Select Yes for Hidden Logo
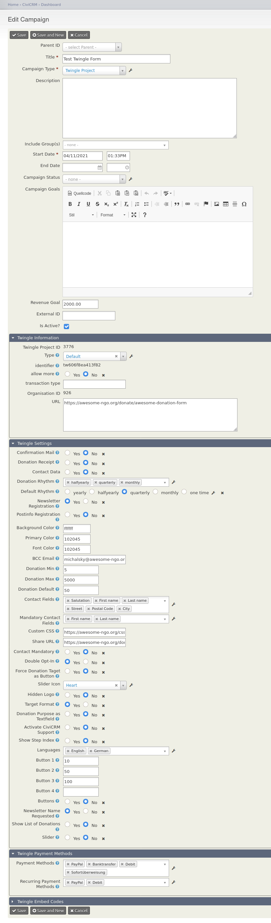 coord(67,695)
